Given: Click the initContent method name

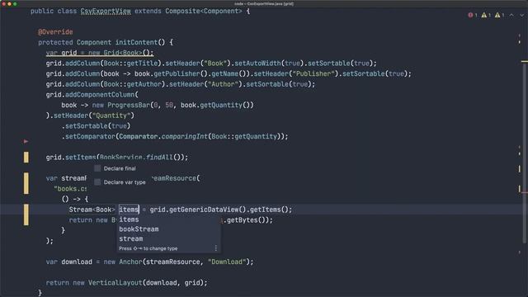Looking at the screenshot, I should [x=136, y=42].
